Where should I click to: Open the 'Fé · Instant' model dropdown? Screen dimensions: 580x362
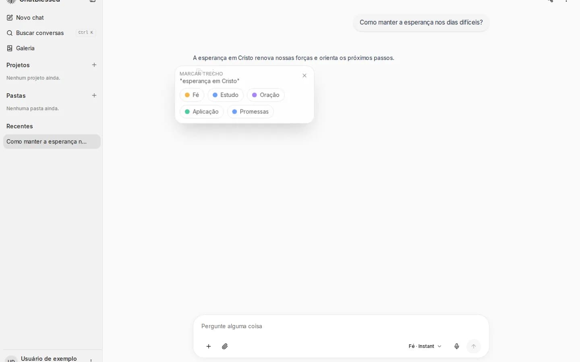425,346
